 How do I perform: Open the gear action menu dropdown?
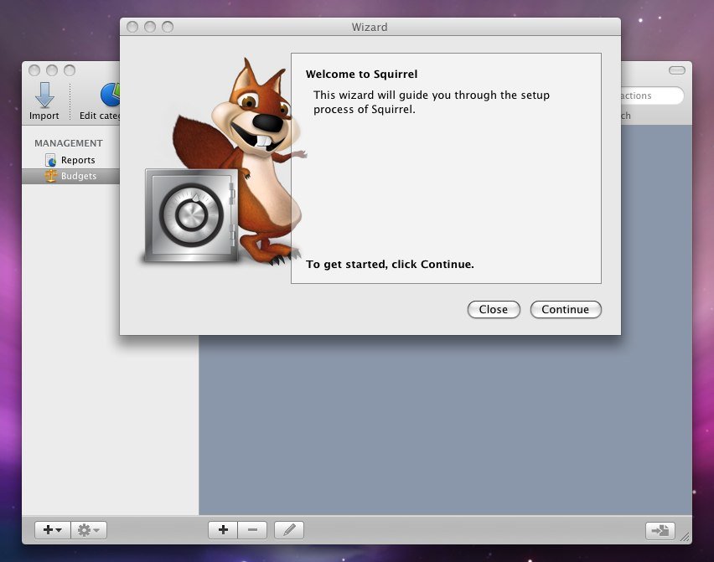tap(89, 530)
